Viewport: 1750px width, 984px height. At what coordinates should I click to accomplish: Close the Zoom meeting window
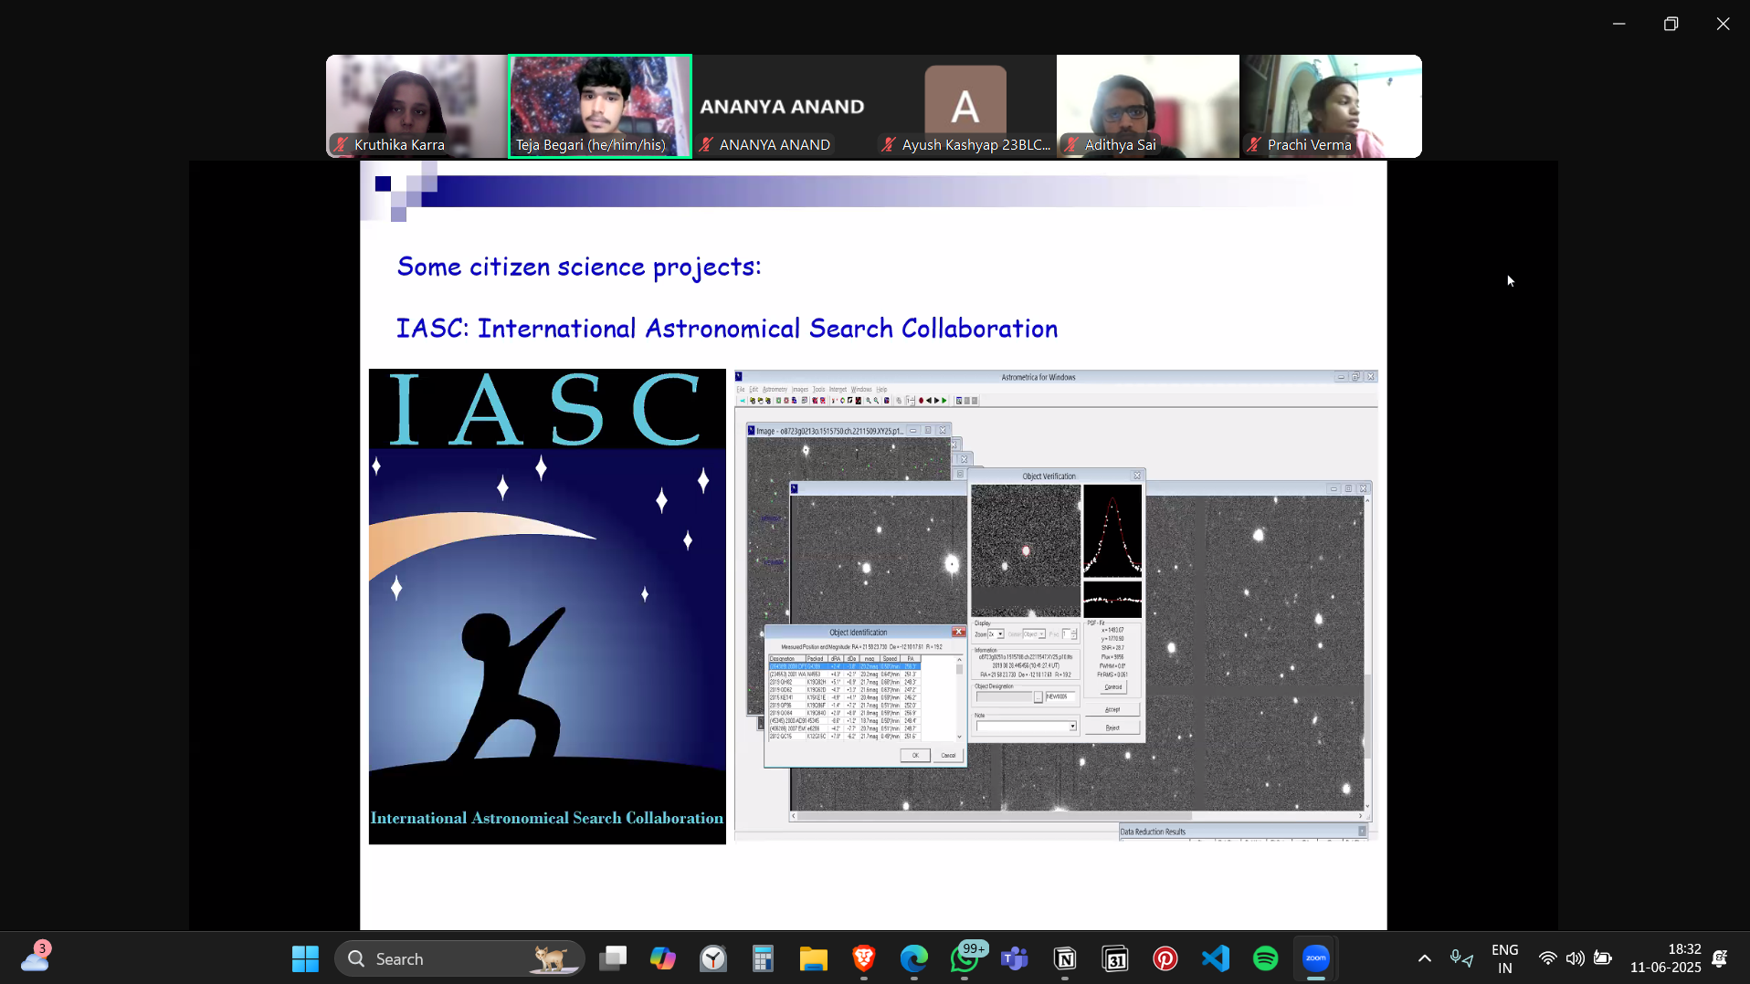click(x=1724, y=24)
